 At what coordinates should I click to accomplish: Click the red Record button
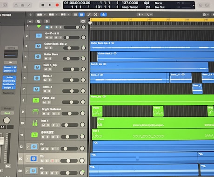click(57, 5)
